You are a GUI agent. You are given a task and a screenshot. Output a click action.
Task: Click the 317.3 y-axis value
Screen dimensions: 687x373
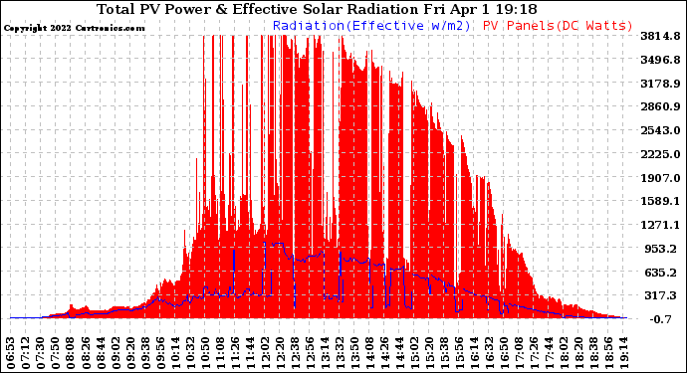tap(660, 295)
